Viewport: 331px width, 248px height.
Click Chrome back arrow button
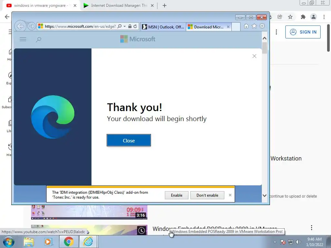(x=7, y=17)
